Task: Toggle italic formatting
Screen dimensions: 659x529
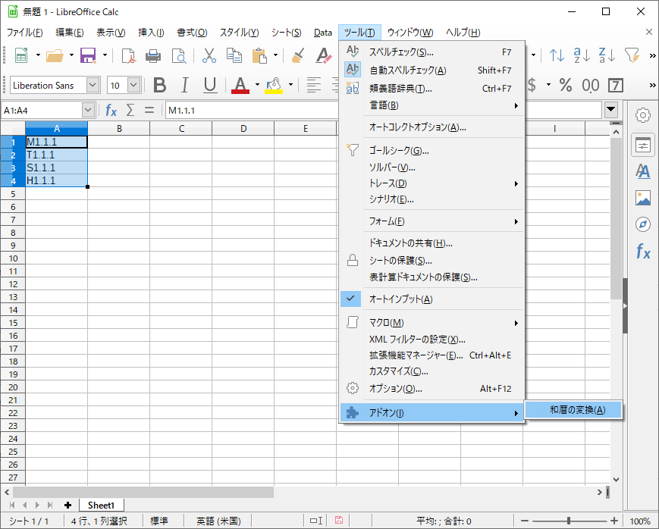Action: (x=184, y=86)
